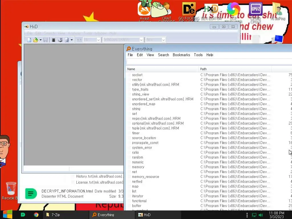292x219 pixels.
Task: Select 'utility[mk.ultra@aol.com].HRM' result
Action: 155,84
